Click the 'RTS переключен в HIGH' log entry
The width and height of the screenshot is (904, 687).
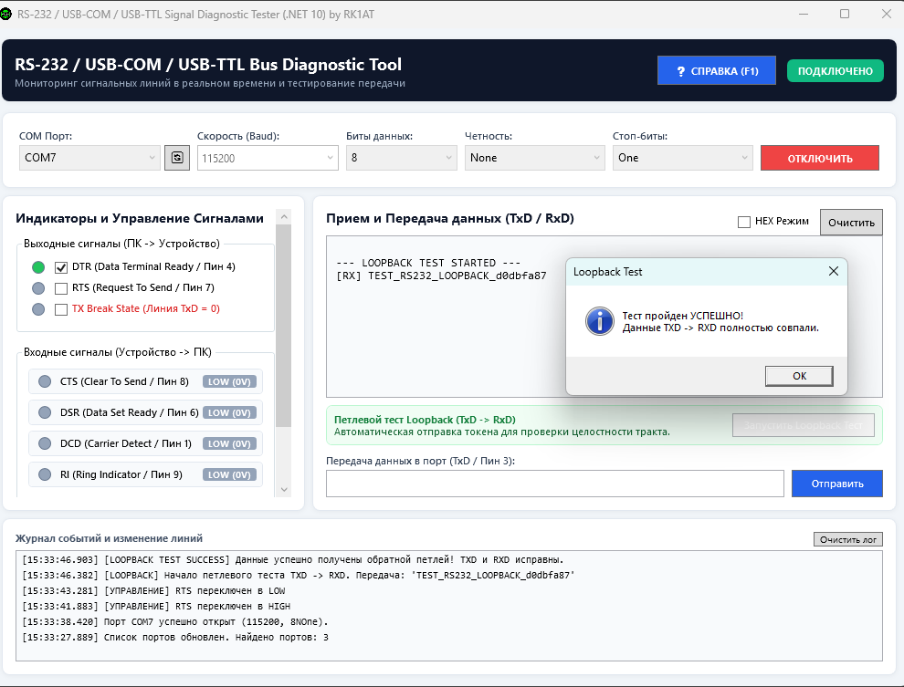tap(156, 607)
